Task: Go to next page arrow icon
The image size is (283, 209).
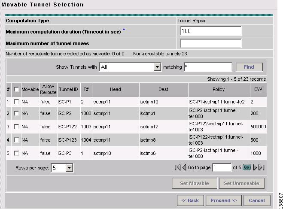Action: point(255,167)
